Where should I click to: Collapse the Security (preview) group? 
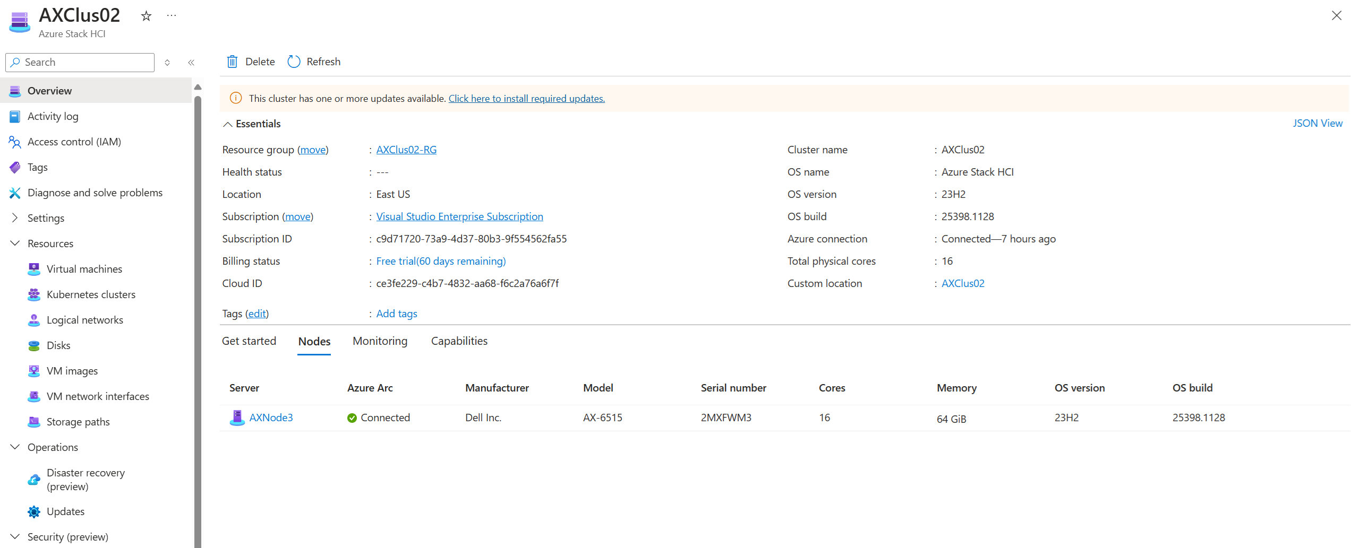click(15, 537)
